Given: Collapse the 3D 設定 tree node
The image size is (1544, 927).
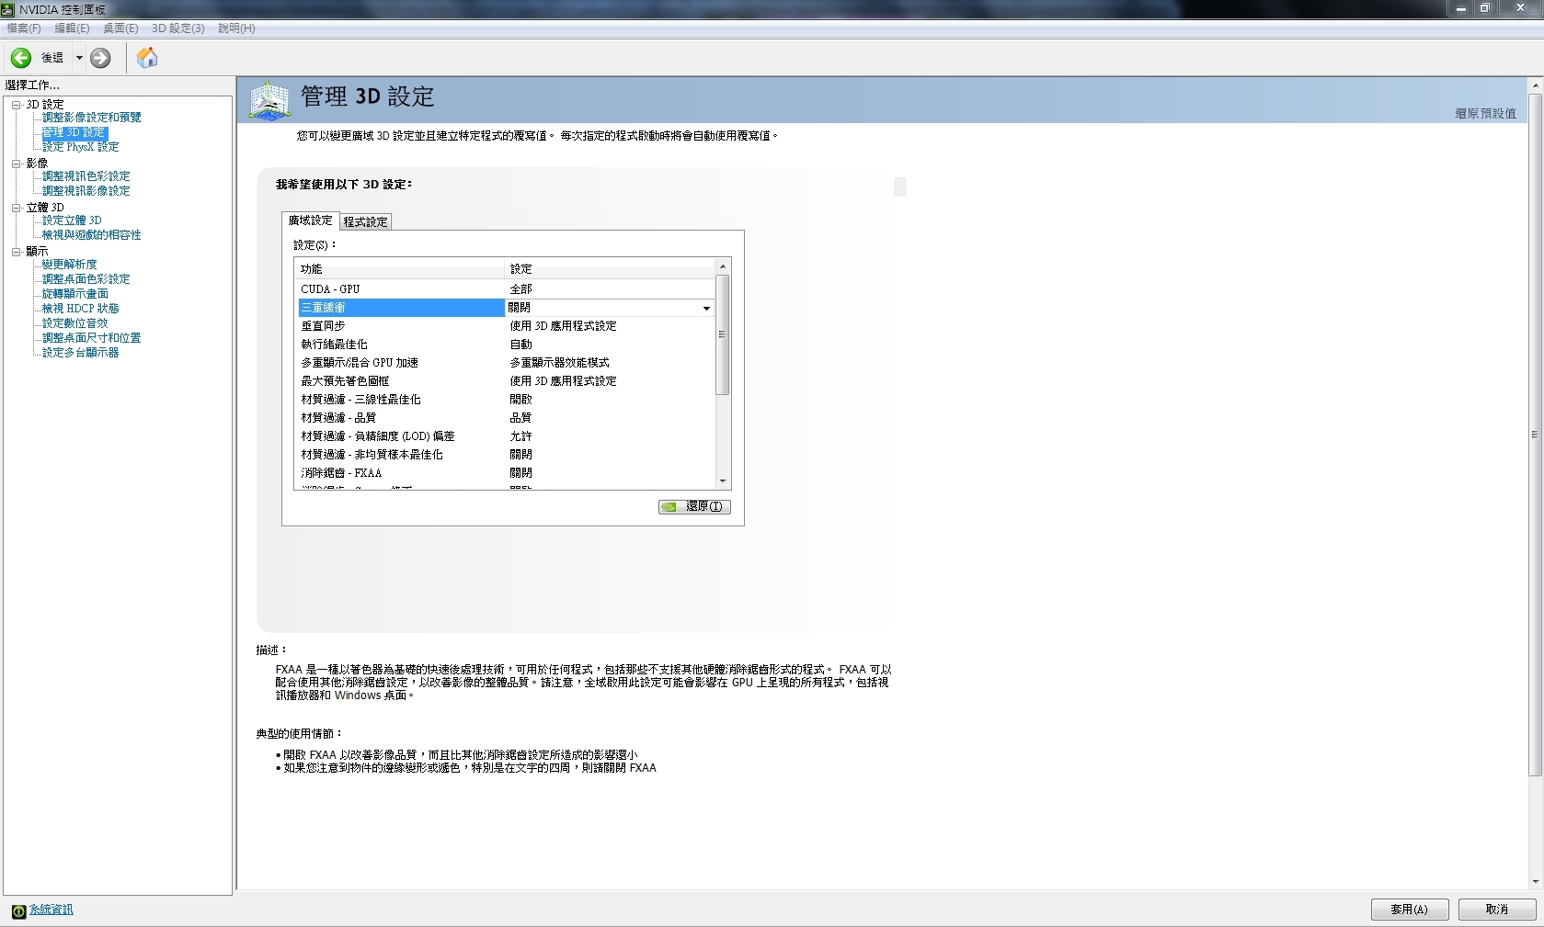Looking at the screenshot, I should [16, 105].
